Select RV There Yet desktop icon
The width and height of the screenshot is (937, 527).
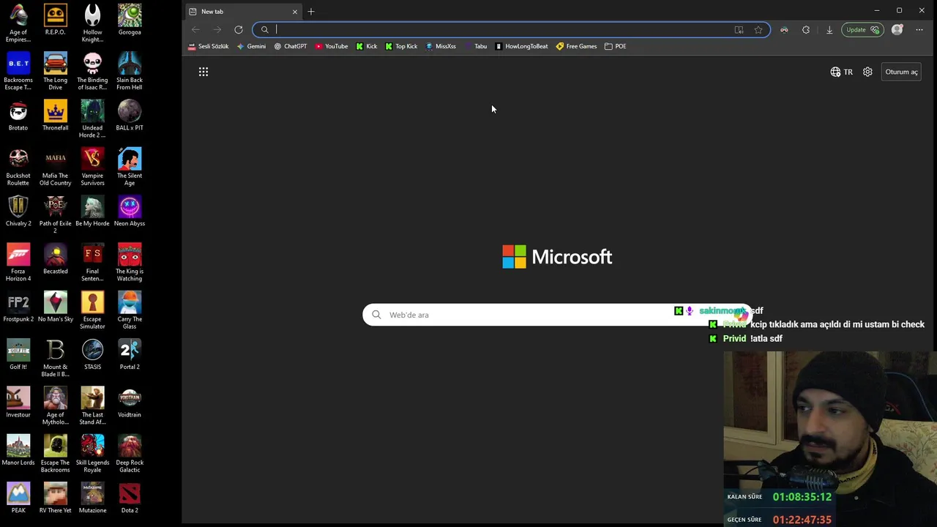55,498
